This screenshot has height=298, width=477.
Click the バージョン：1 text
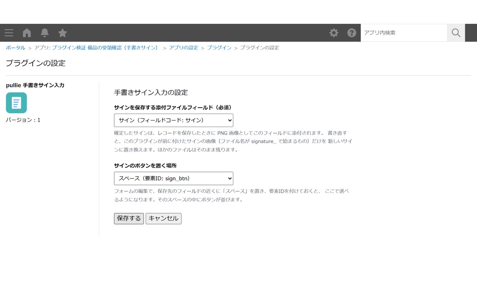[x=23, y=120]
